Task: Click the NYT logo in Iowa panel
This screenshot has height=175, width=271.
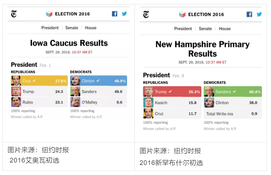Action: coord(14,14)
